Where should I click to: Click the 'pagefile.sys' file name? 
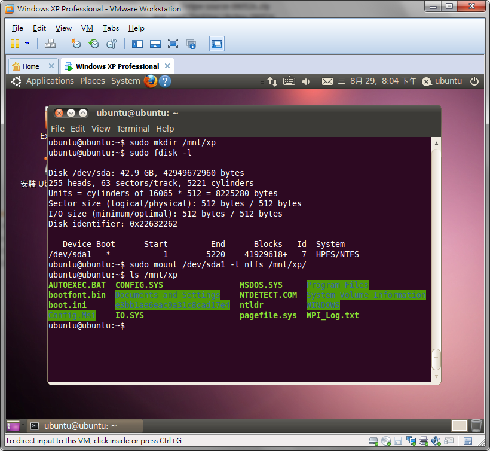[268, 315]
